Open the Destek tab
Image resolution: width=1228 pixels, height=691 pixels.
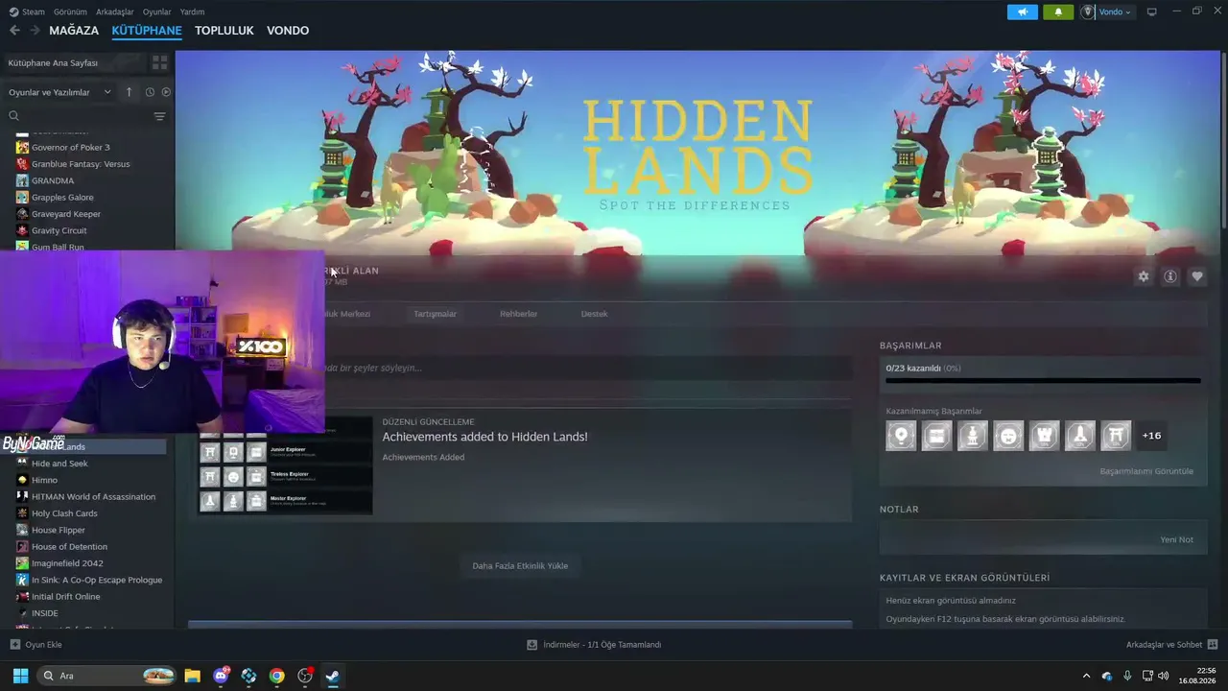tap(594, 314)
